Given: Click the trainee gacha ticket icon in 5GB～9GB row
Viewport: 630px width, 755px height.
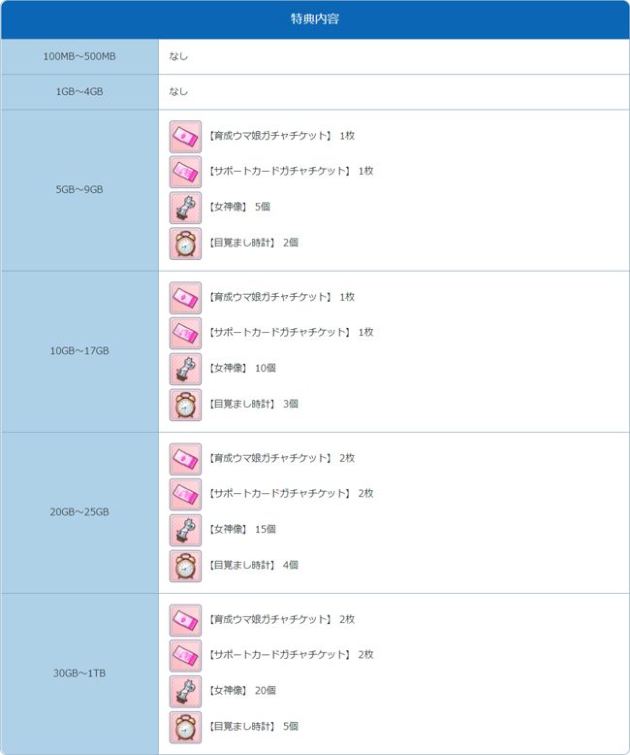Looking at the screenshot, I should pyautogui.click(x=185, y=136).
